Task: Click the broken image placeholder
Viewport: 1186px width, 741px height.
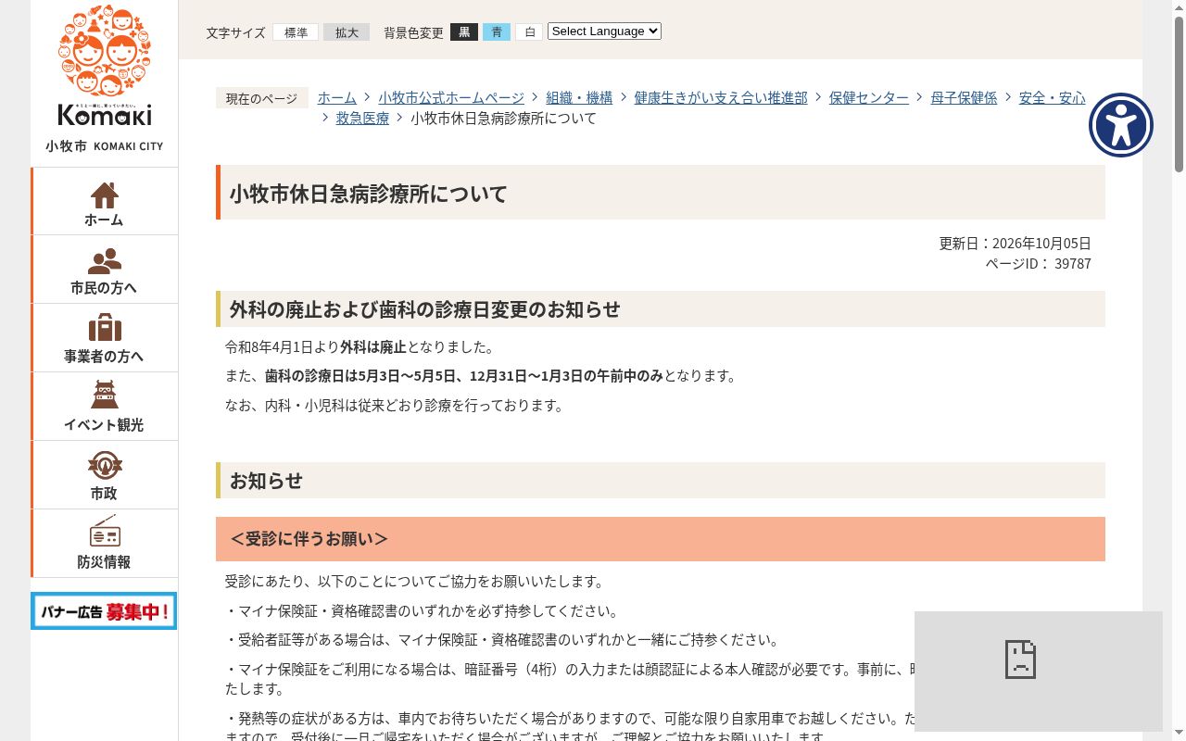Action: coord(1039,672)
